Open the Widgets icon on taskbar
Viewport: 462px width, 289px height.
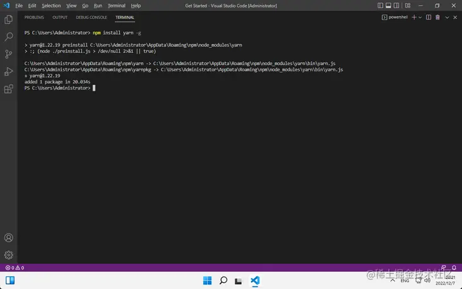(10, 280)
